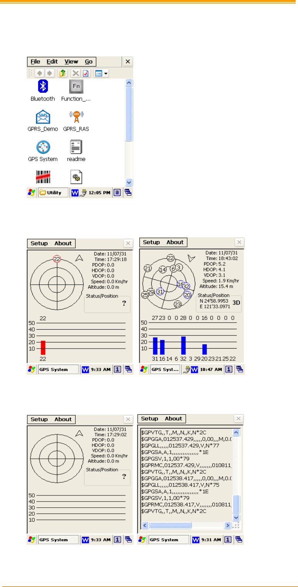The width and height of the screenshot is (298, 587).
Task: Click the W icon beside 12:05 PM
Action: [74, 192]
